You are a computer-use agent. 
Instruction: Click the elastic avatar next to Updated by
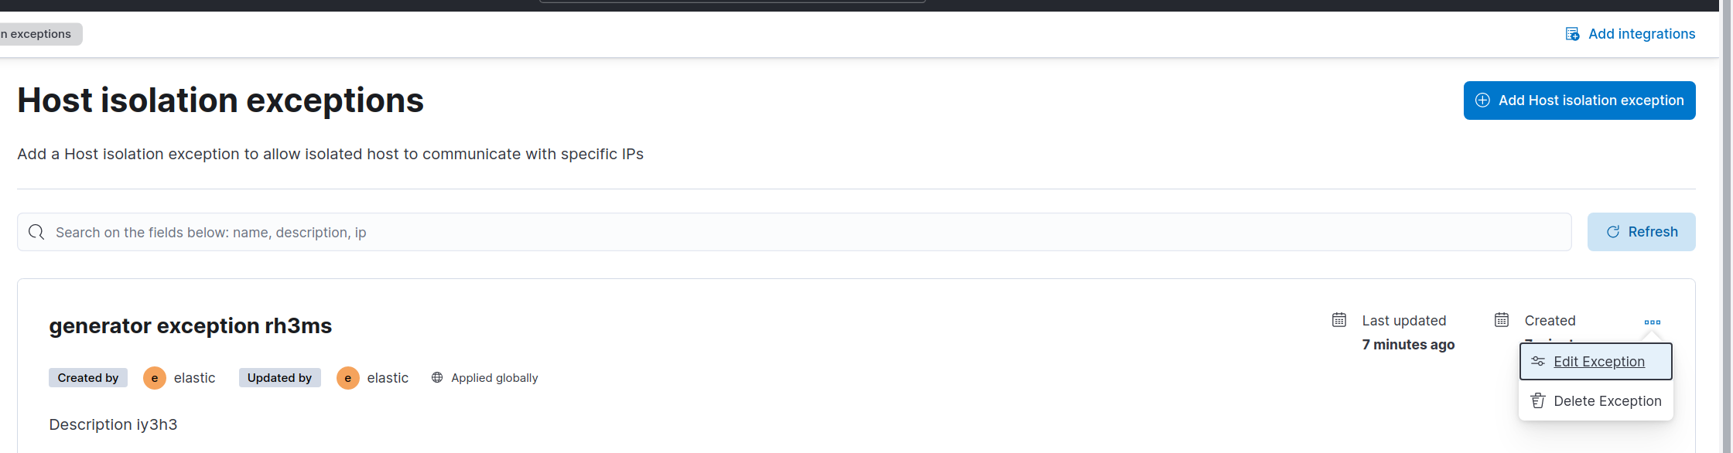point(347,377)
